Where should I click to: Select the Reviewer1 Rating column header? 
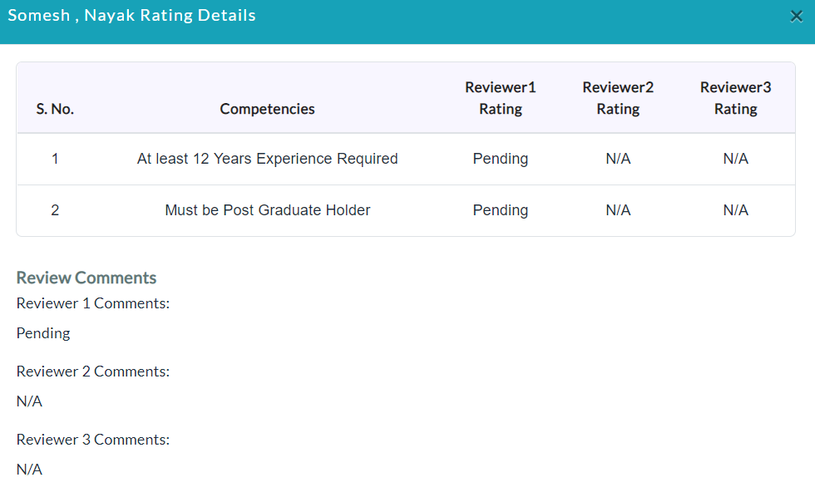pos(500,98)
